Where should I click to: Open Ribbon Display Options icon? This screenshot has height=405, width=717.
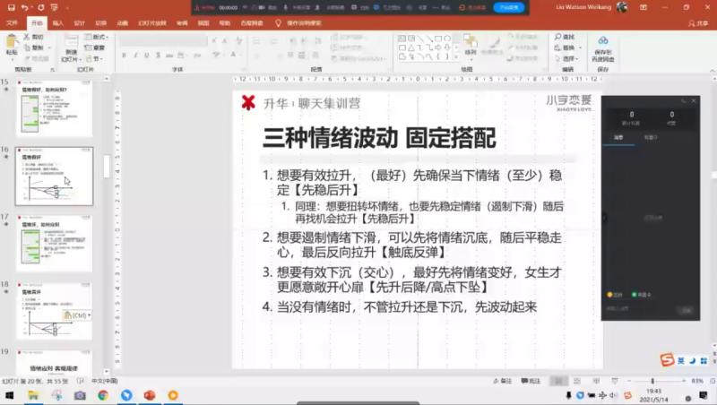pos(644,7)
